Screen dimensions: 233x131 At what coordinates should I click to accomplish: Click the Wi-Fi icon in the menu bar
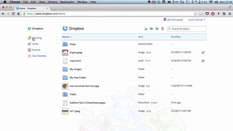211,2
